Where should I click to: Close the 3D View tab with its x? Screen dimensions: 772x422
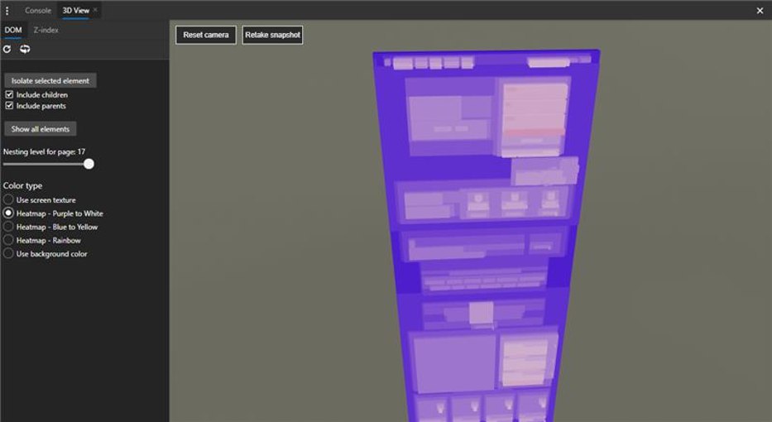tap(95, 10)
